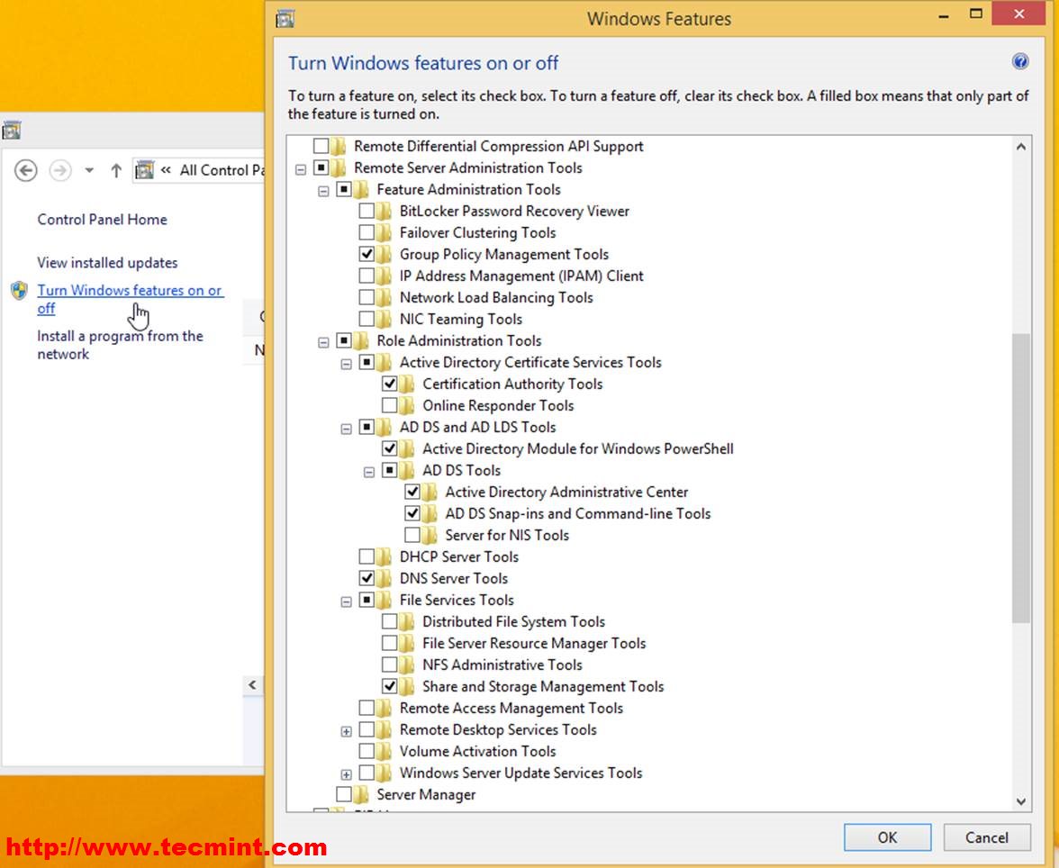Expand Windows Server Update Services Tools
Viewport: 1059px width, 868px height.
point(346,773)
